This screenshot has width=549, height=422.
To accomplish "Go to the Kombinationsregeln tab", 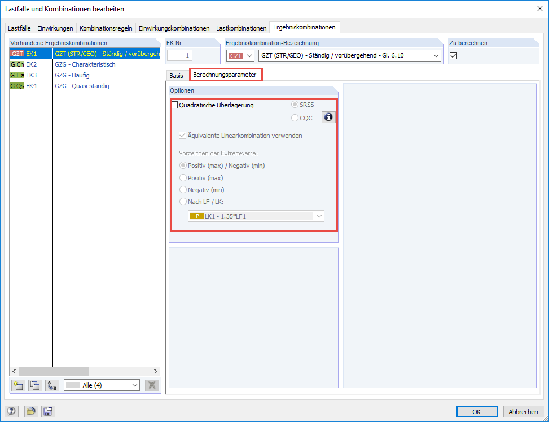I will point(106,28).
